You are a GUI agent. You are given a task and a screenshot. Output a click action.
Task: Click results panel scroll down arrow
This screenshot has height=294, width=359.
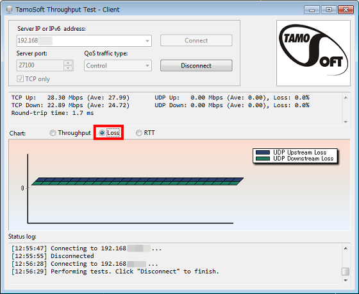tap(346, 122)
